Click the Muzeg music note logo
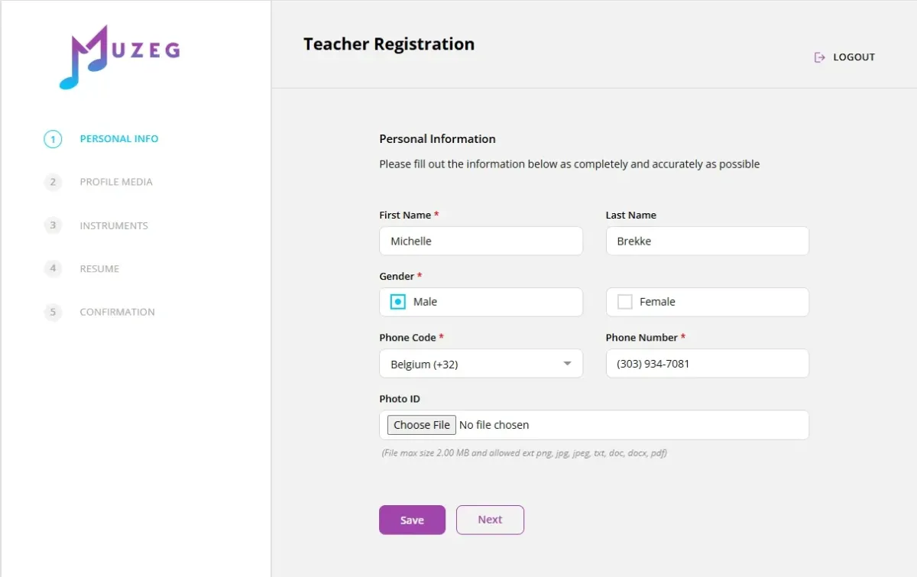The image size is (917, 577). tap(118, 57)
